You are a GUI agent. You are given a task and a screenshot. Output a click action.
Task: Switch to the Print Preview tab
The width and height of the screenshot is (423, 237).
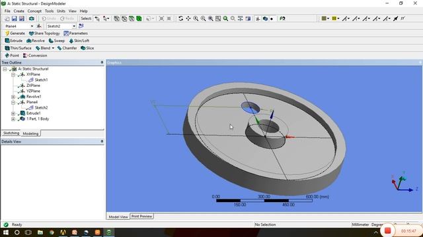[x=141, y=217]
